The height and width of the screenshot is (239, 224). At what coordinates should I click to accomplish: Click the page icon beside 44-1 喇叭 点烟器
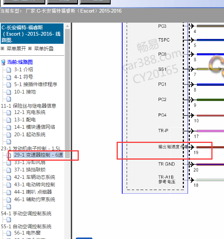click(x=9, y=192)
